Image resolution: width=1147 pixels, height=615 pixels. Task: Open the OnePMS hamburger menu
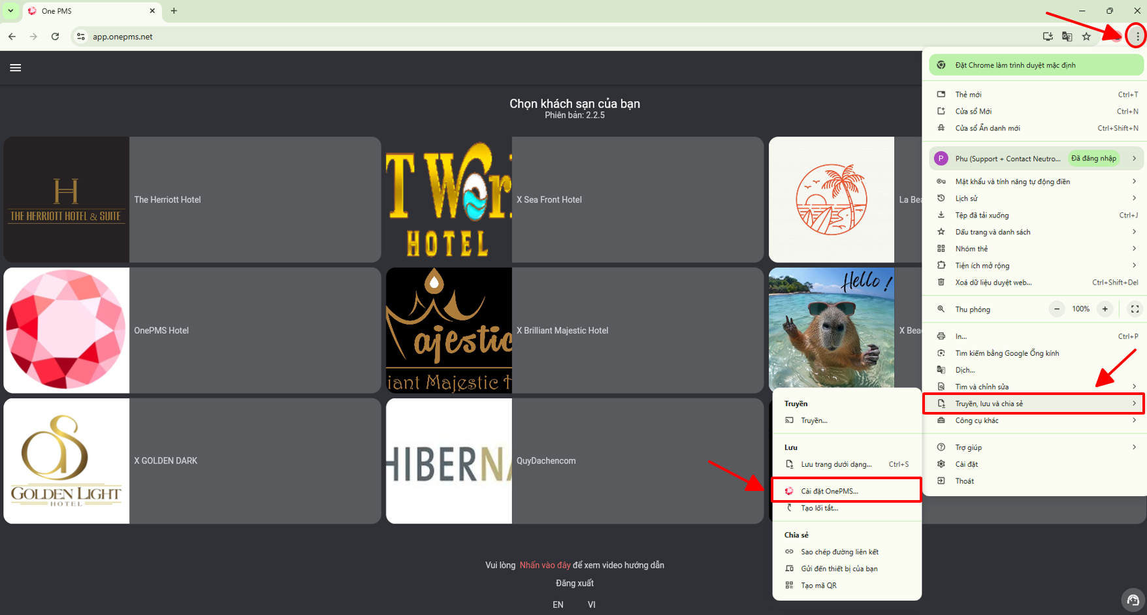coord(16,68)
